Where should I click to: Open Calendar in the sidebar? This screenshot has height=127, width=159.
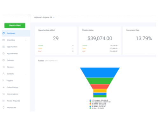[x=10, y=60]
